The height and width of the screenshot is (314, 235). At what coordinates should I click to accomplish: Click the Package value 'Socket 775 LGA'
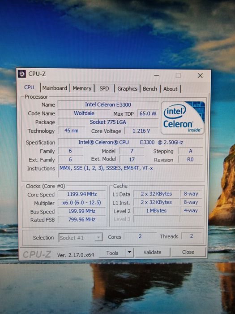(108, 122)
